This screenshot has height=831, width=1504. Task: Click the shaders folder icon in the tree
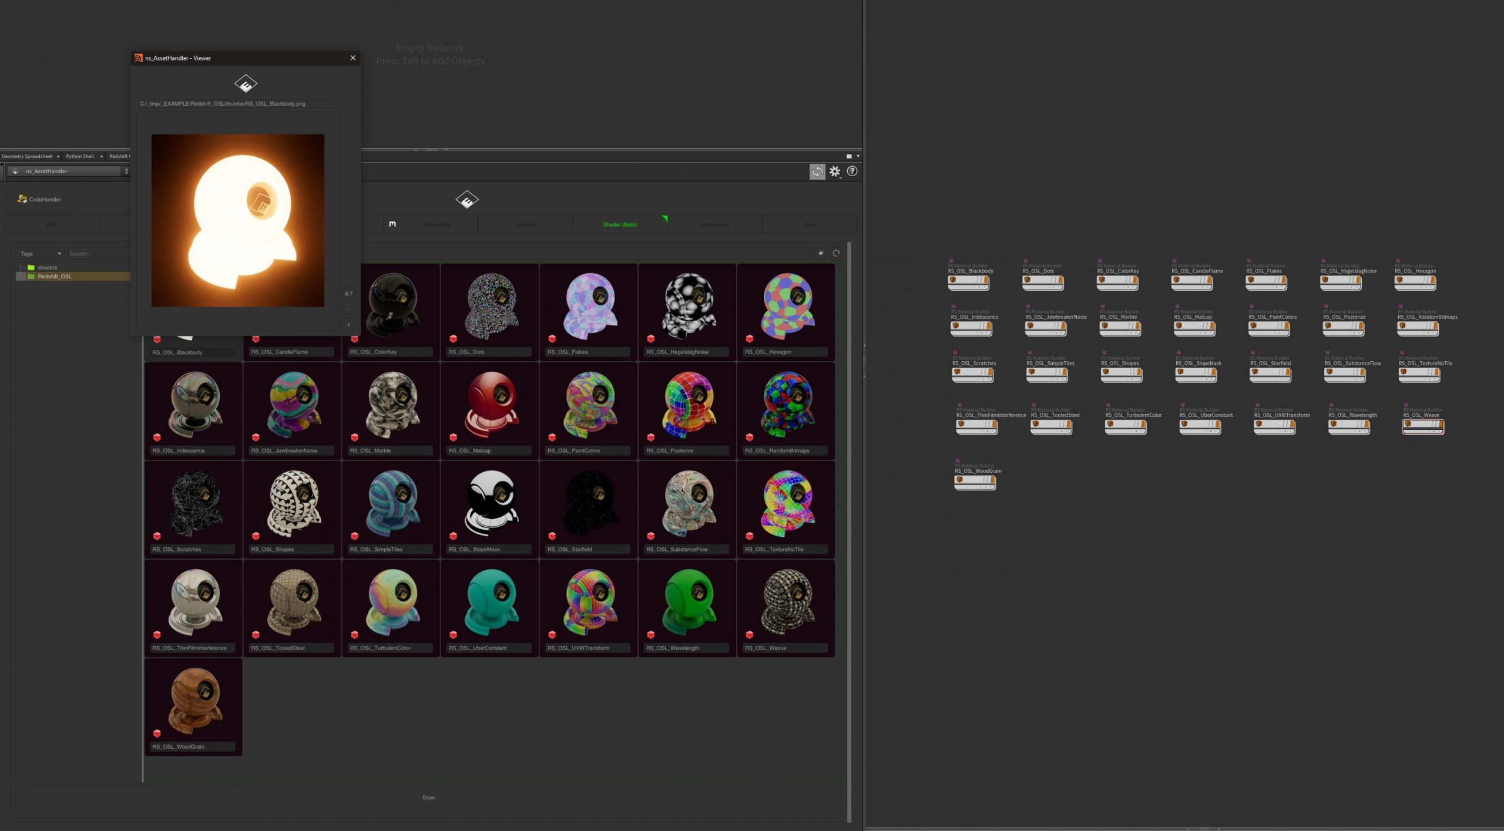[x=31, y=267]
